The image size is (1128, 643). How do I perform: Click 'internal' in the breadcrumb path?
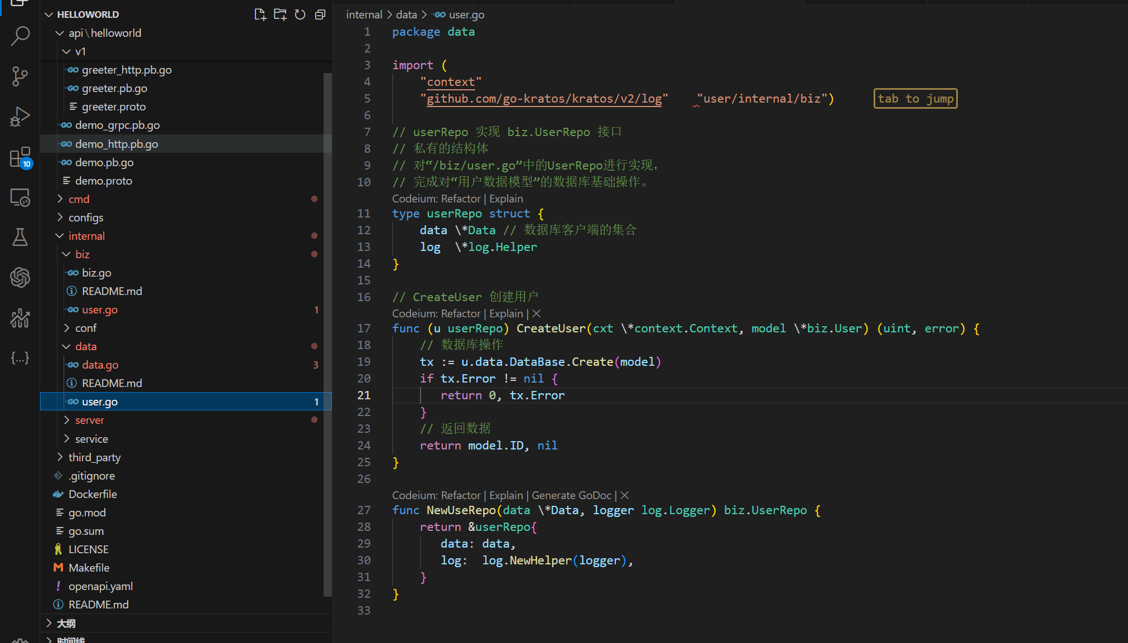coord(364,14)
